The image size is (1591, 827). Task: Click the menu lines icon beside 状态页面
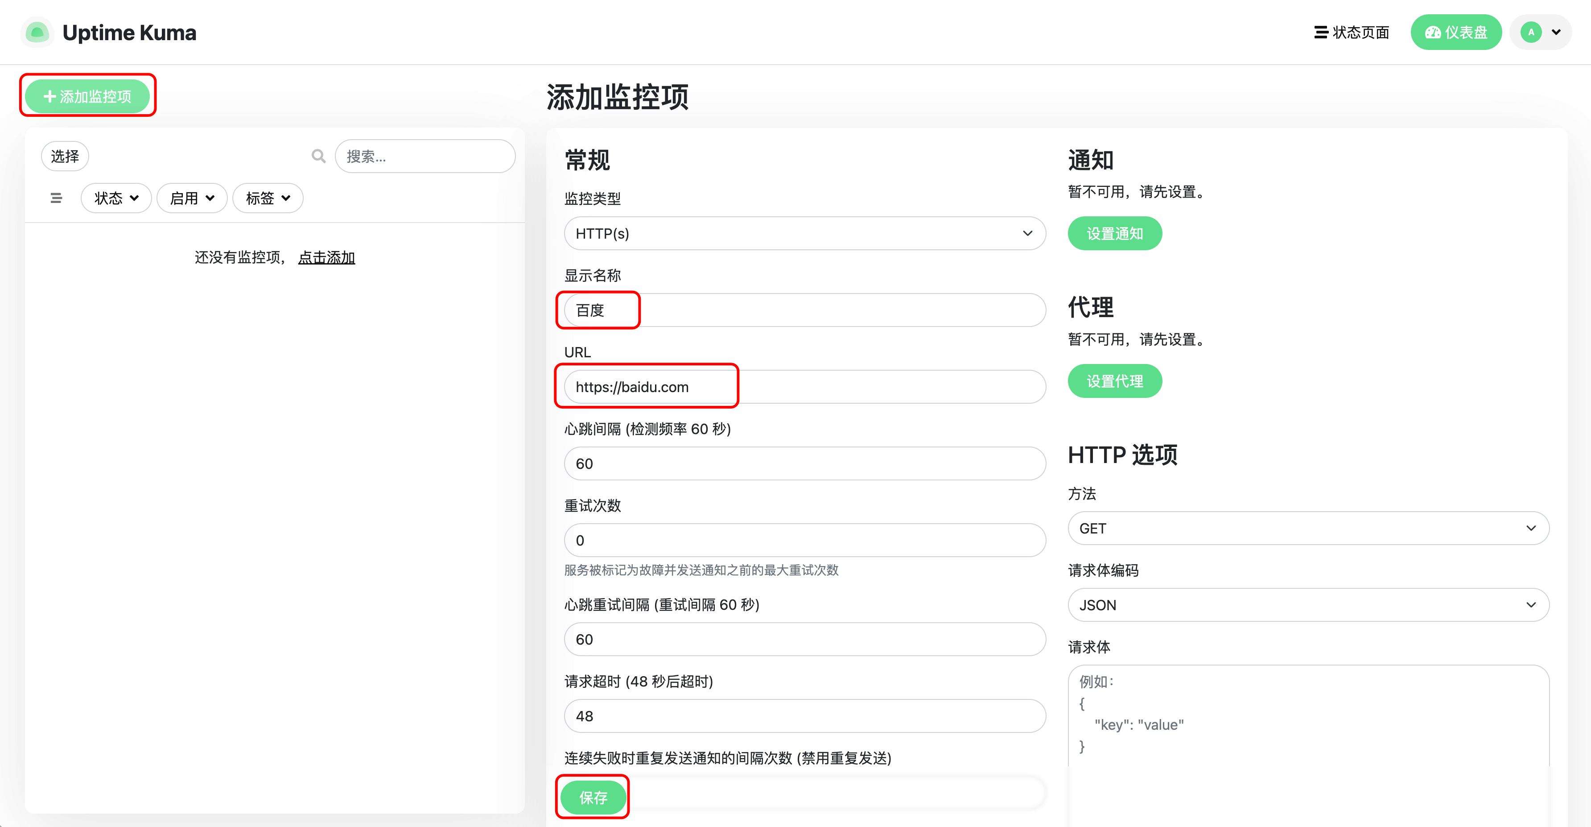coord(1321,32)
